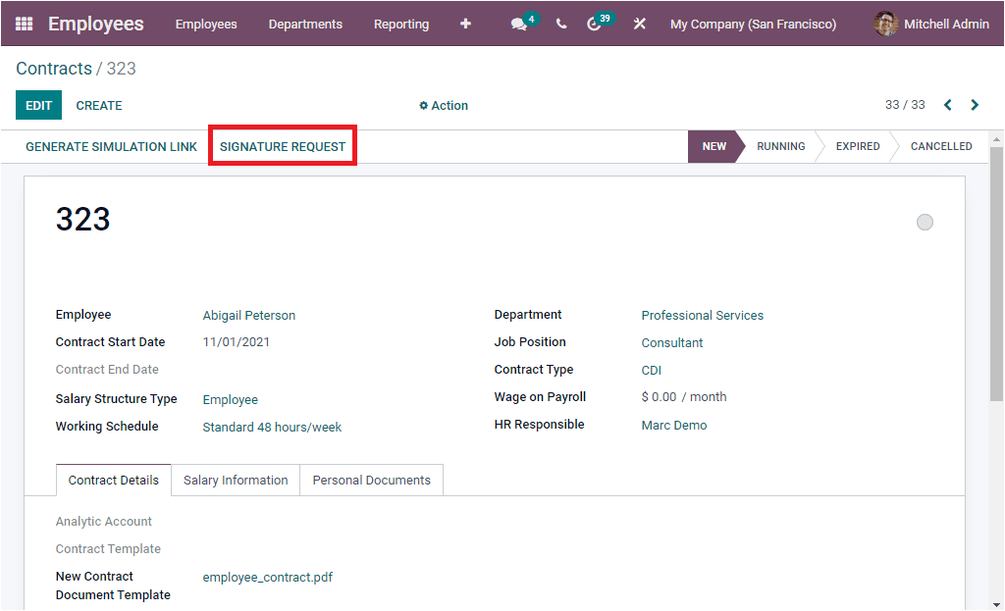
Task: Click the SIGNATURE REQUEST button
Action: coord(282,145)
